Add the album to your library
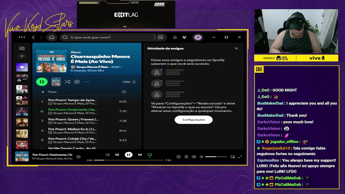The width and height of the screenshot is (345, 194). pos(77,82)
